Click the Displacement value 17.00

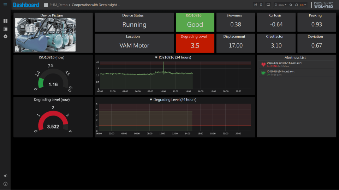pyautogui.click(x=236, y=45)
